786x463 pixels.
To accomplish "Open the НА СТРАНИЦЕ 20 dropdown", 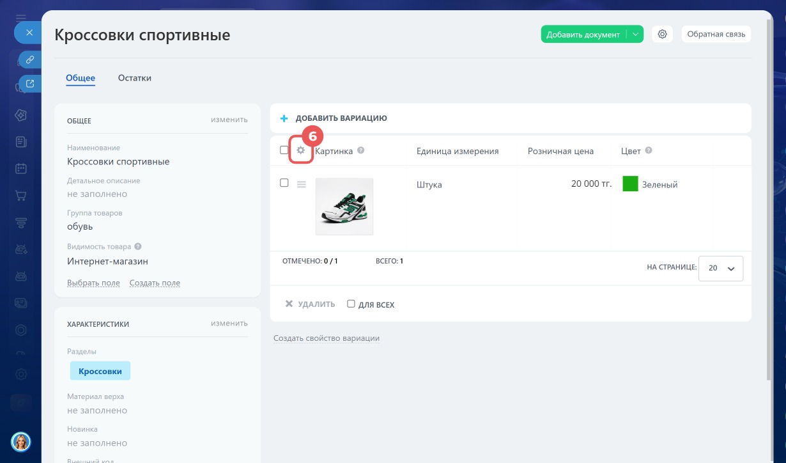I will point(721,269).
